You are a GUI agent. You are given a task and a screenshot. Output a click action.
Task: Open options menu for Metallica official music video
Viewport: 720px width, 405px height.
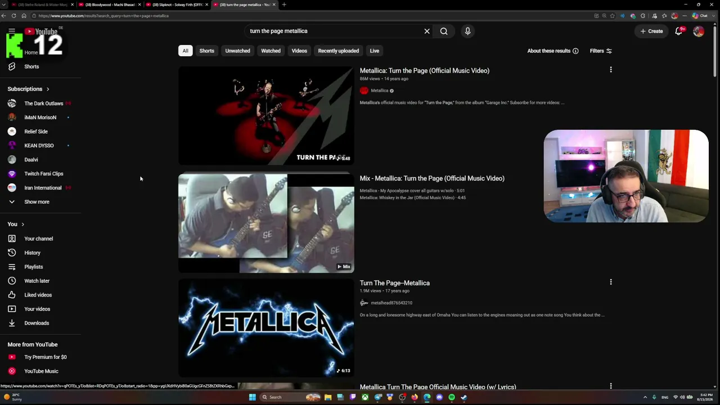click(x=611, y=70)
